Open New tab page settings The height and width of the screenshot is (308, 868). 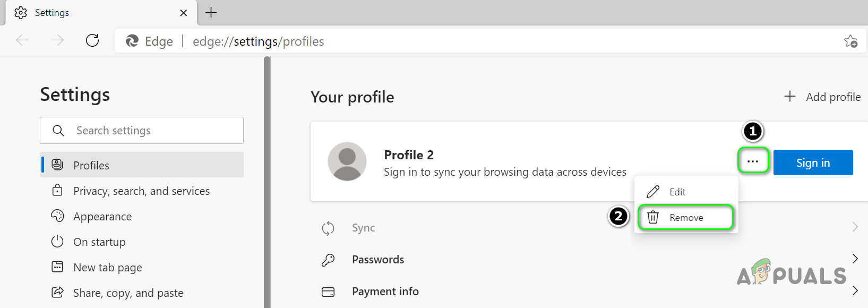point(108,268)
